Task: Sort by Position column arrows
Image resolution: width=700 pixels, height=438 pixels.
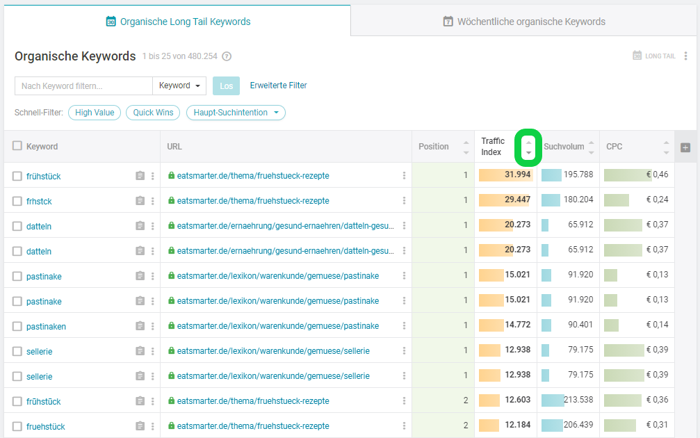Action: point(466,147)
